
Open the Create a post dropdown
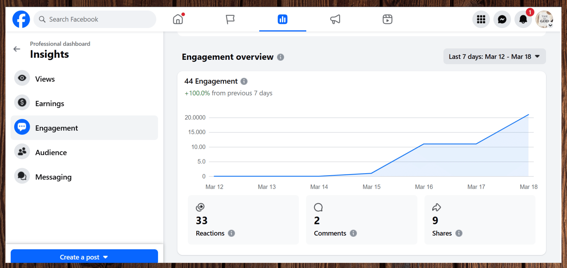(84, 256)
